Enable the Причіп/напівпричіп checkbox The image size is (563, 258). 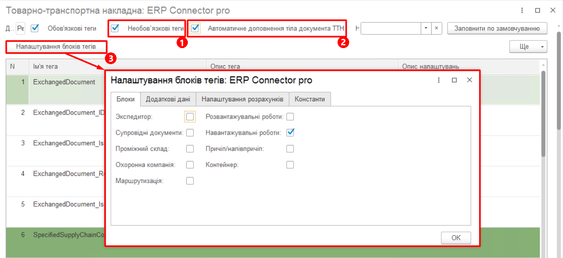(290, 149)
